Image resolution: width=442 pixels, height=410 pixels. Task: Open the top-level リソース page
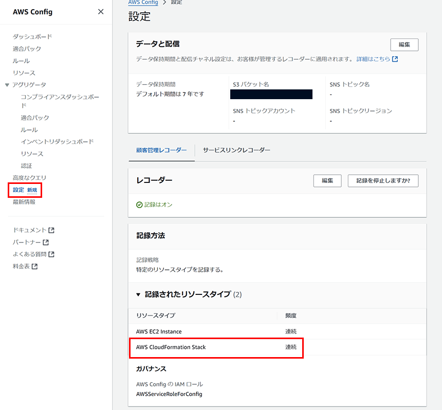click(24, 73)
